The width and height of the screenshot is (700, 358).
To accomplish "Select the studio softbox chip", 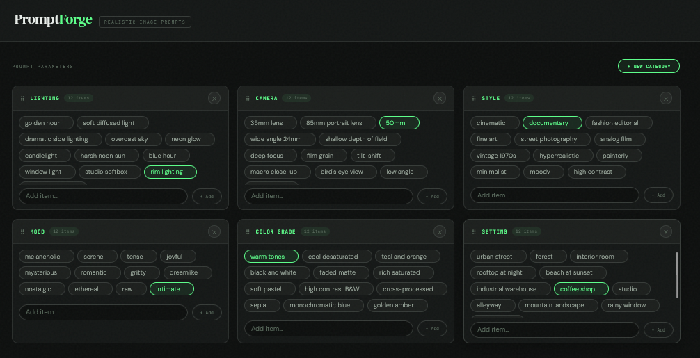I will point(110,172).
